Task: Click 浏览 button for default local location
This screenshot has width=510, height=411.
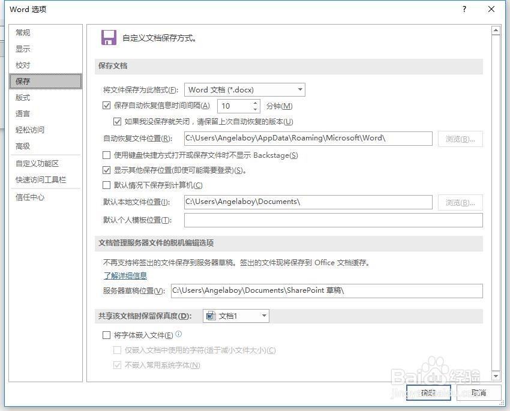Action: pyautogui.click(x=460, y=203)
